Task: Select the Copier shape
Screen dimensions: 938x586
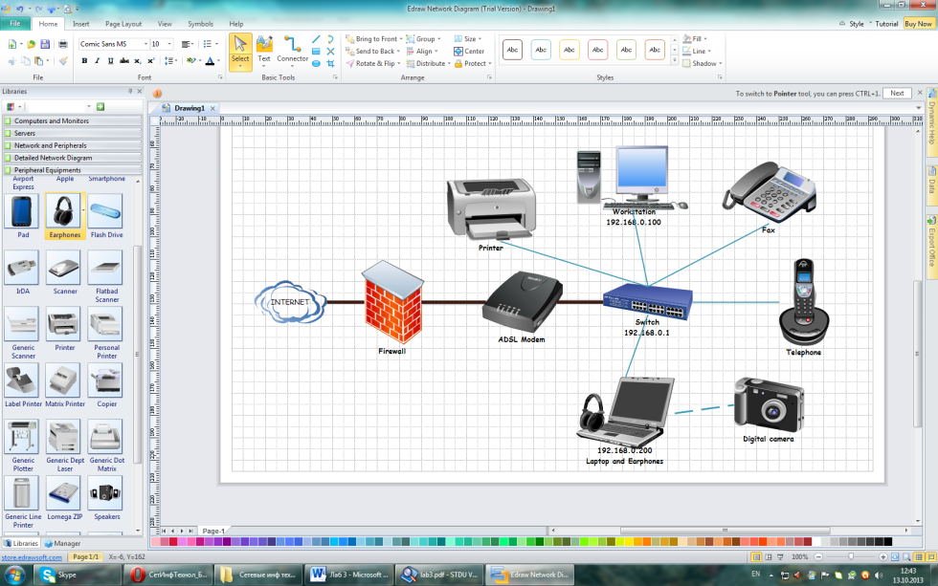Action: 105,380
